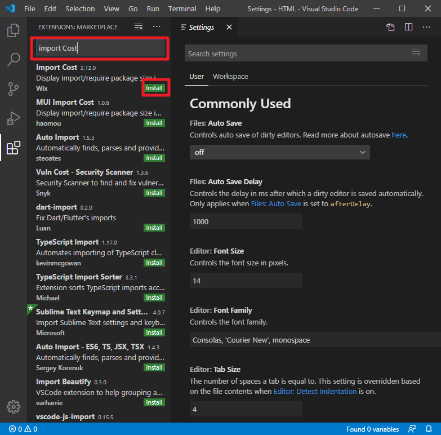This screenshot has height=435, width=441.
Task: Install the dart-import extension
Action: click(x=154, y=228)
